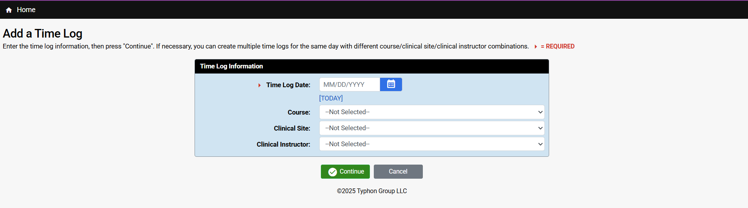The height and width of the screenshot is (208, 748).
Task: Go to the Home link
Action: 26,10
